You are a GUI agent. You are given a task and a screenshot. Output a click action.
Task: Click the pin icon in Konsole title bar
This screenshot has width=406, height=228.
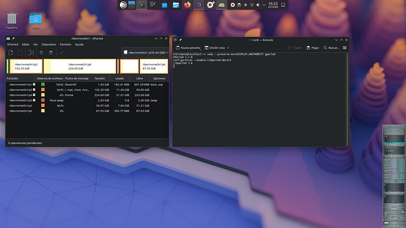tap(181, 40)
